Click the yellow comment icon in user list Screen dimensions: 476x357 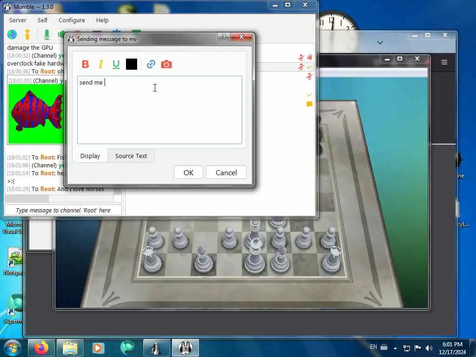[x=309, y=104]
